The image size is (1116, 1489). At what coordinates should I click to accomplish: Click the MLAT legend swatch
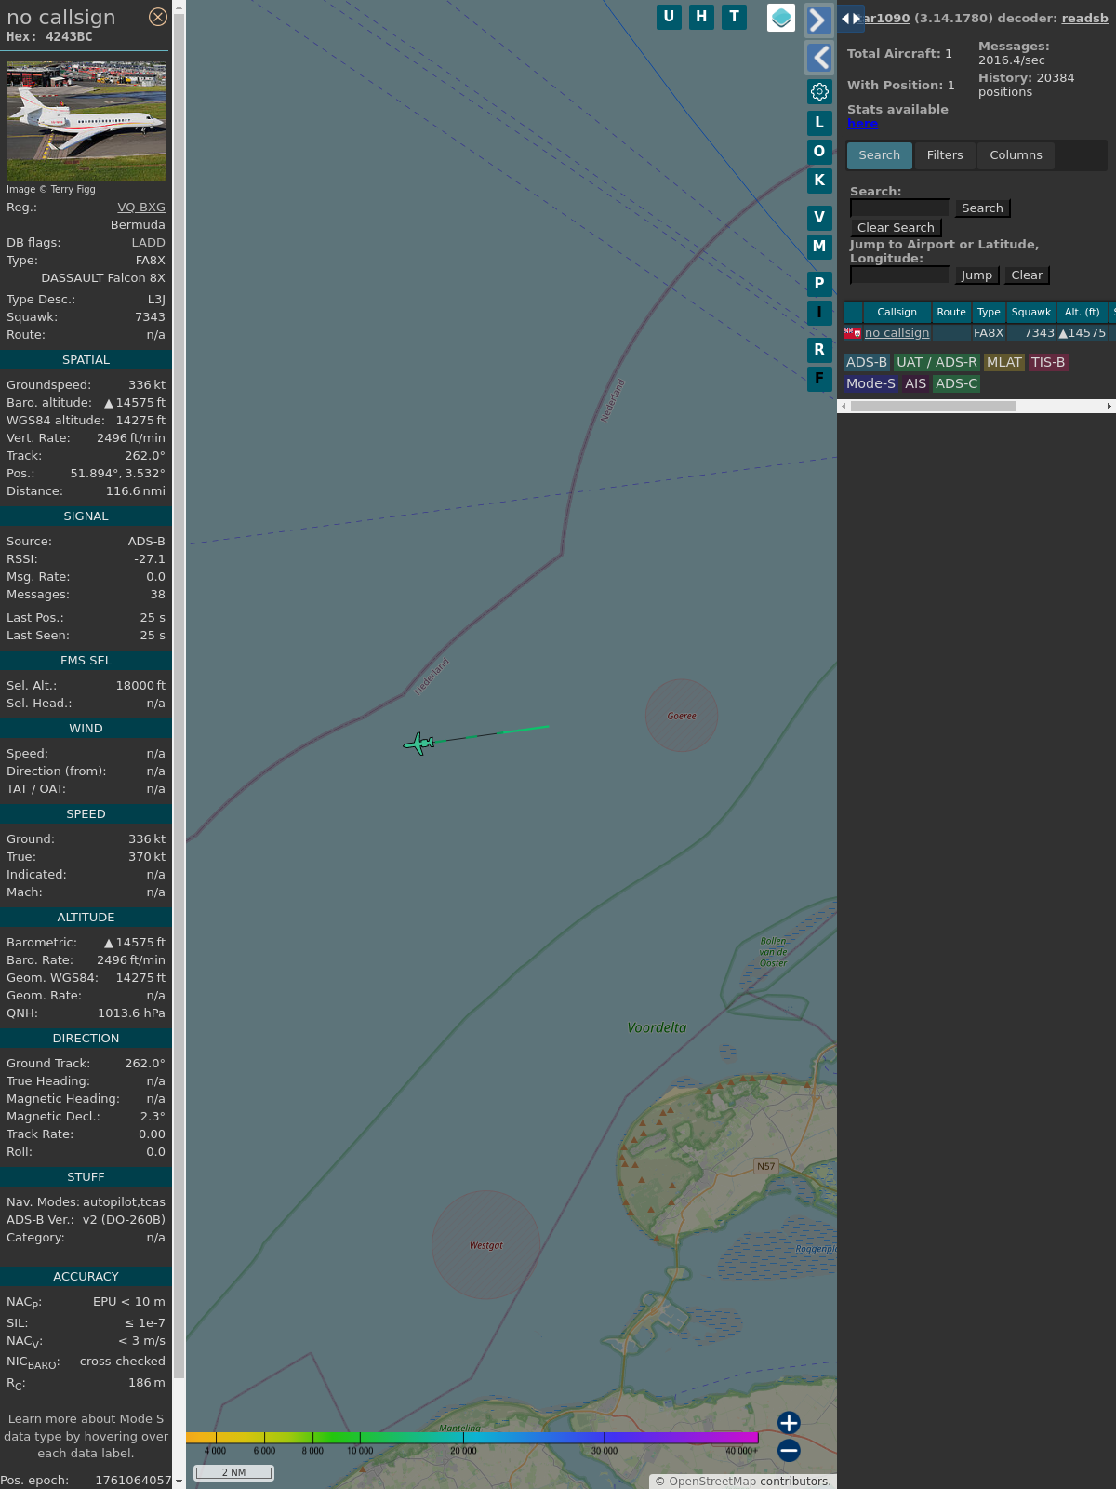coord(1003,363)
